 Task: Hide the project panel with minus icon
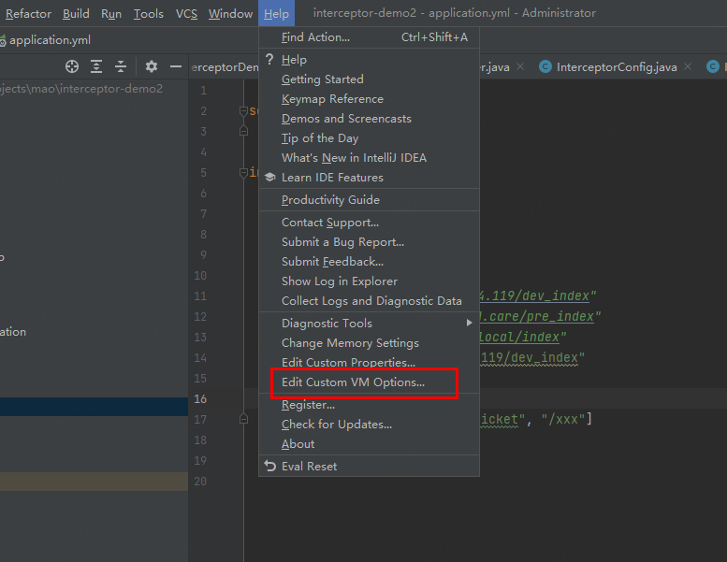175,66
